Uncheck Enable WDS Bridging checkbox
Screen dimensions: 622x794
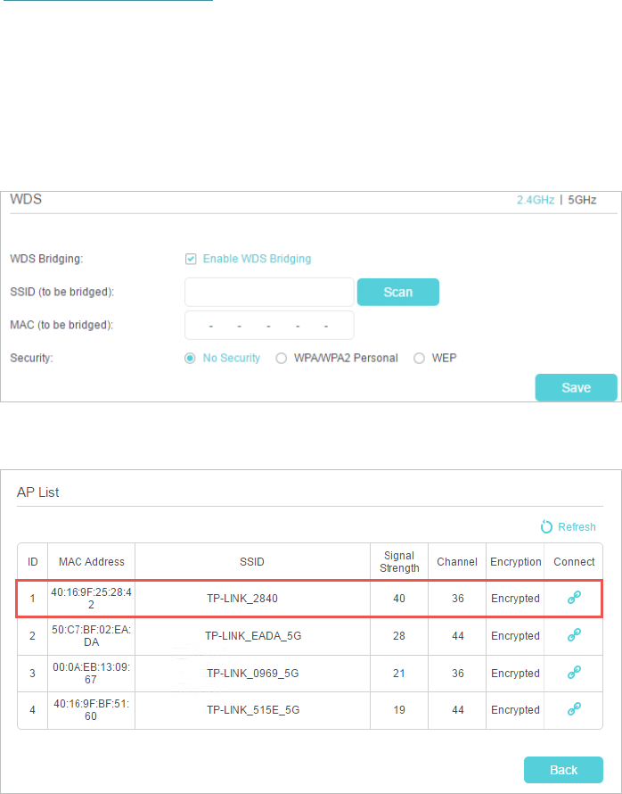pyautogui.click(x=191, y=259)
